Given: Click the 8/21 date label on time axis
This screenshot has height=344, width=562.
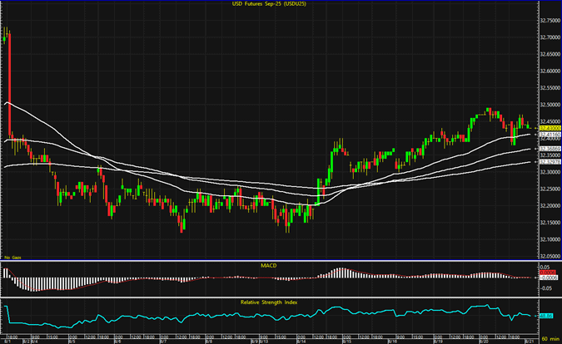Looking at the screenshot, I should (x=527, y=340).
